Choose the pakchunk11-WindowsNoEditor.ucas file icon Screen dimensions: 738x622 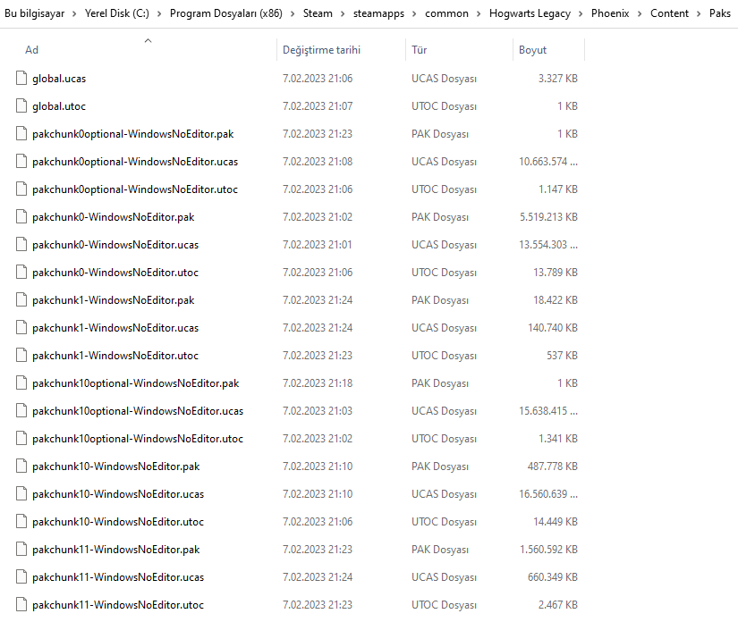[x=21, y=576]
